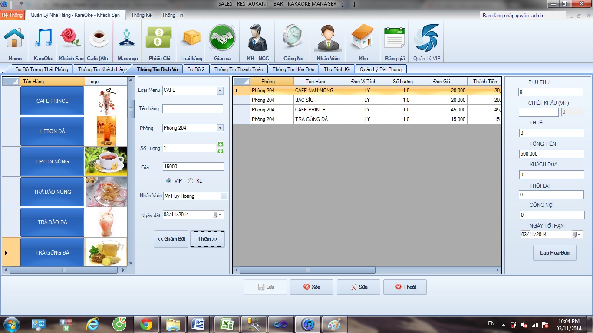Switch to Quản Lý Đặt Phòng tab

[x=381, y=69]
